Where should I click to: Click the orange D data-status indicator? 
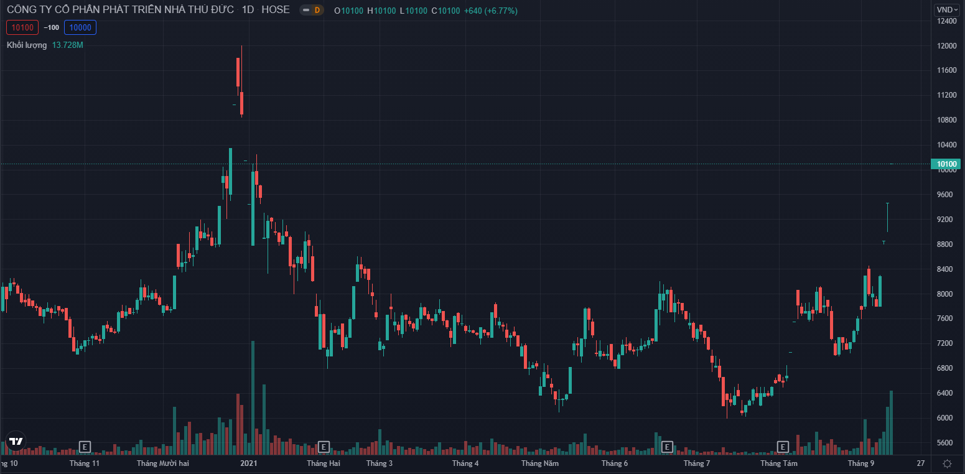[x=317, y=10]
